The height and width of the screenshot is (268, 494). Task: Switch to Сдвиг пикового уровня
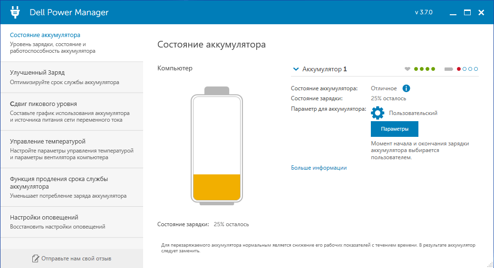pyautogui.click(x=43, y=104)
